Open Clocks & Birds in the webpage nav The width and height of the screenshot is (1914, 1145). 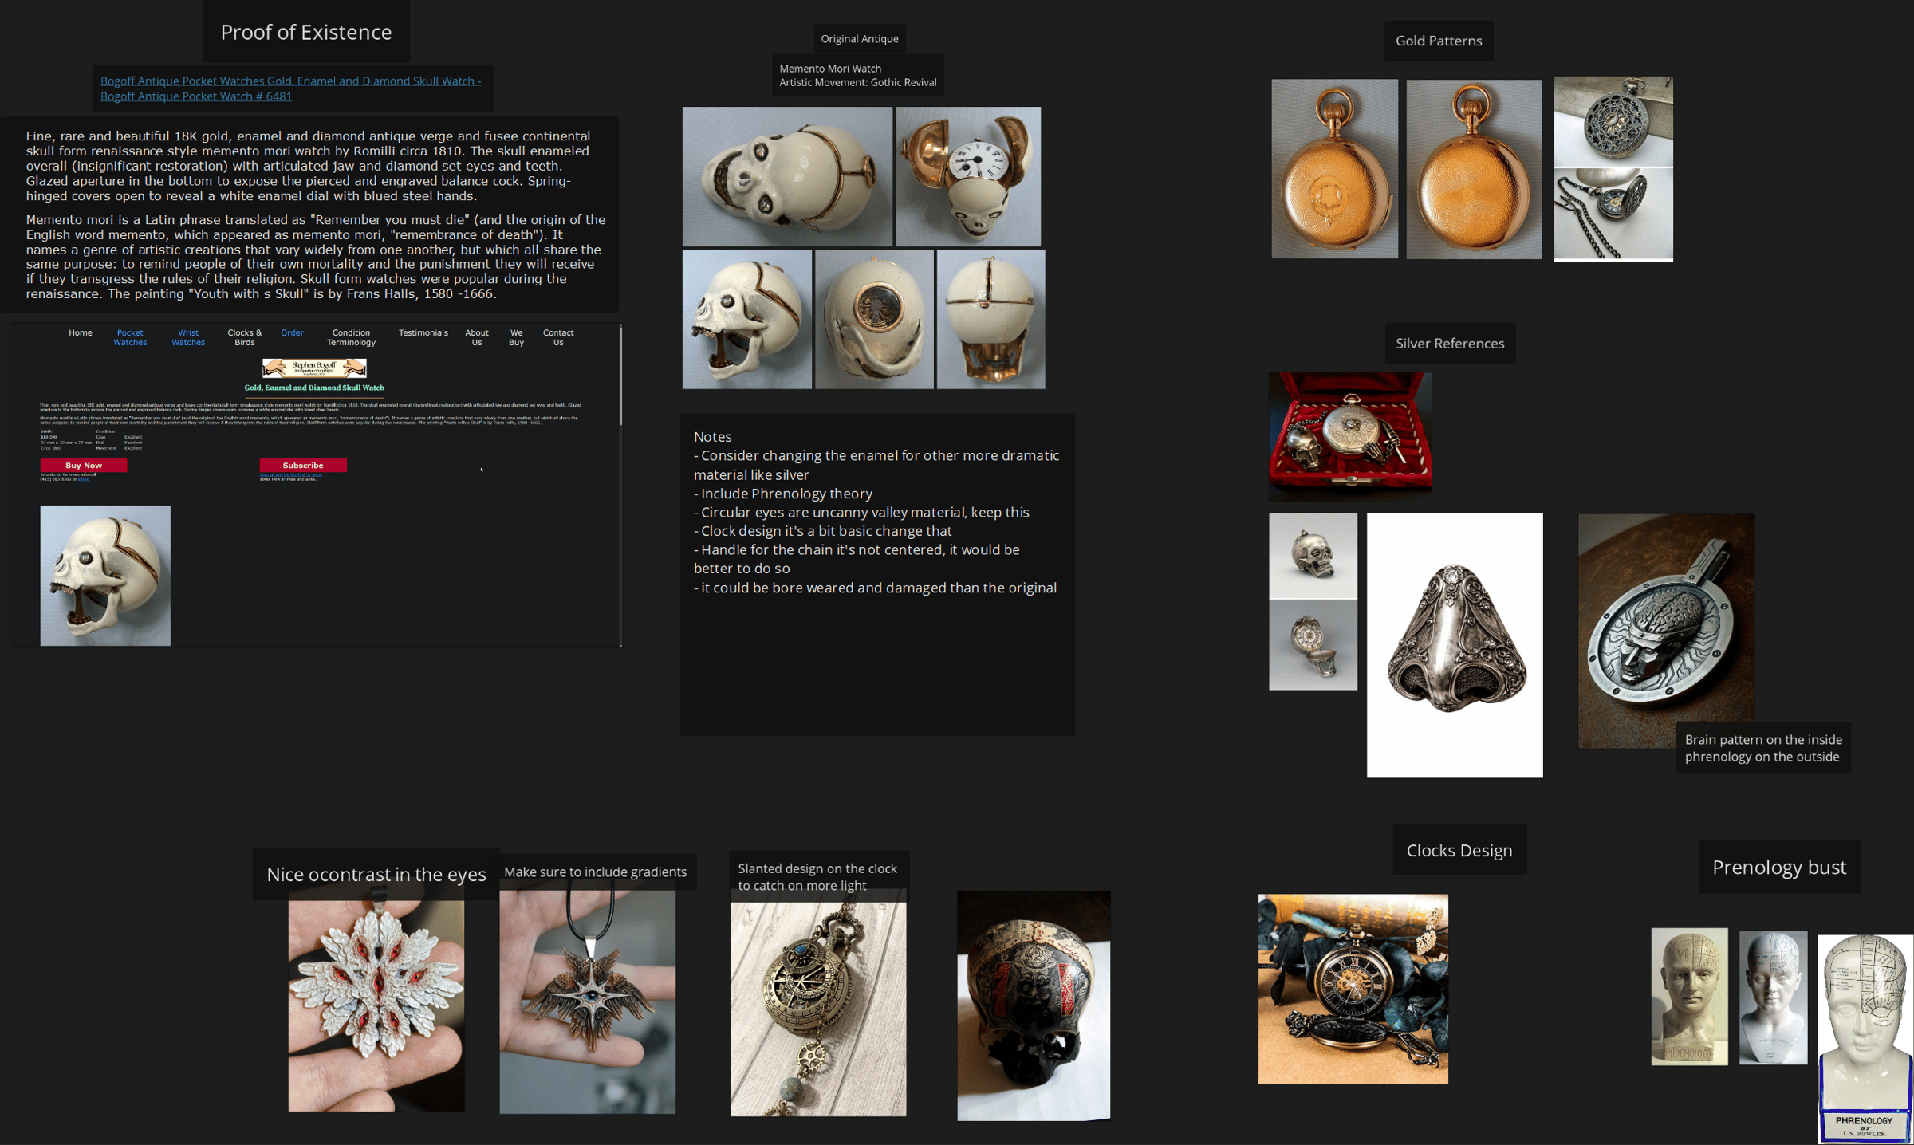[x=245, y=337]
